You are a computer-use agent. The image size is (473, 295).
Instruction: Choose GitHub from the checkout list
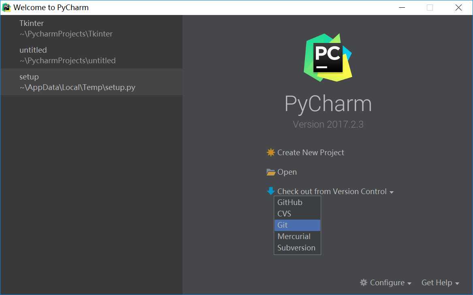pos(297,202)
